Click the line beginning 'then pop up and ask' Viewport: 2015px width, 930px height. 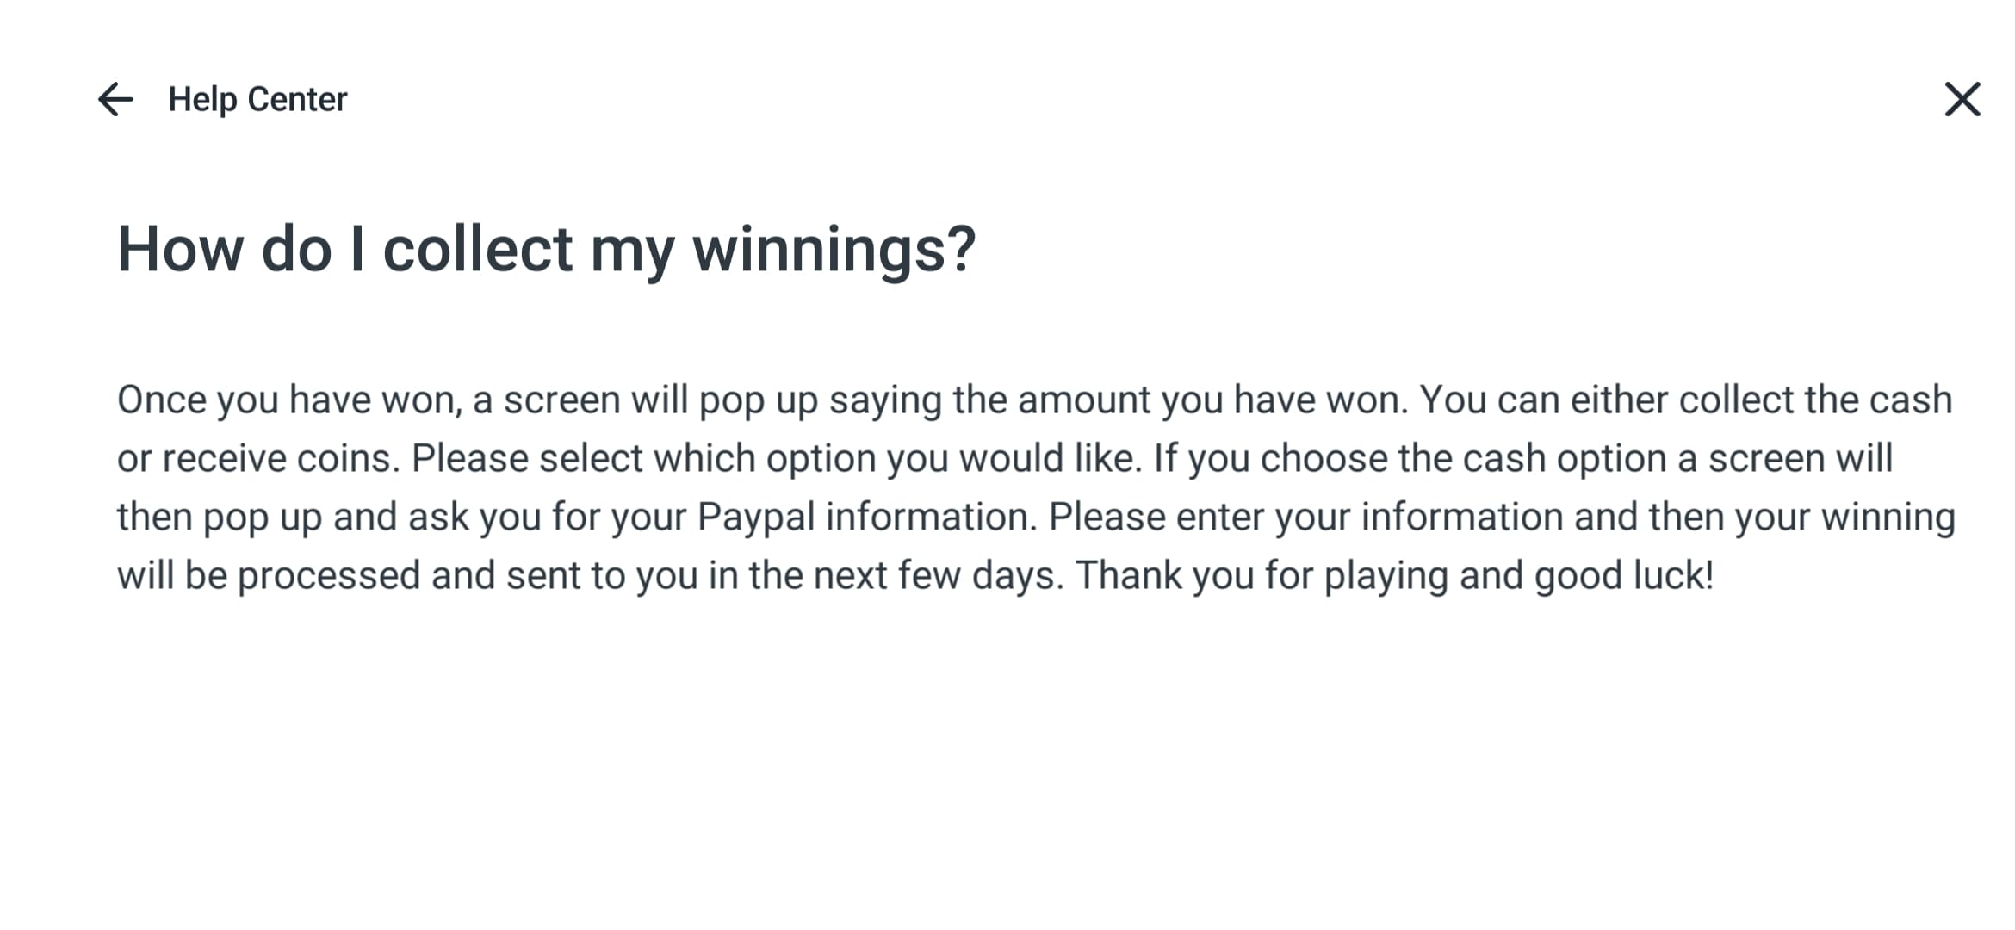1037,518
